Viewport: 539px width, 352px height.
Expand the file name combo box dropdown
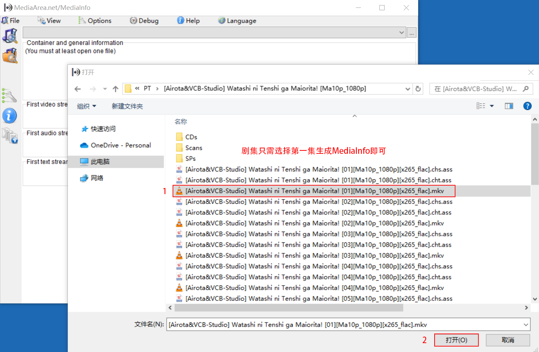526,325
